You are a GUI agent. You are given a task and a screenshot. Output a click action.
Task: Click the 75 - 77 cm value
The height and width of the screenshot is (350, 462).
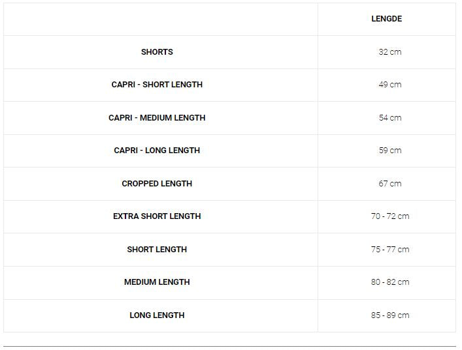389,250
